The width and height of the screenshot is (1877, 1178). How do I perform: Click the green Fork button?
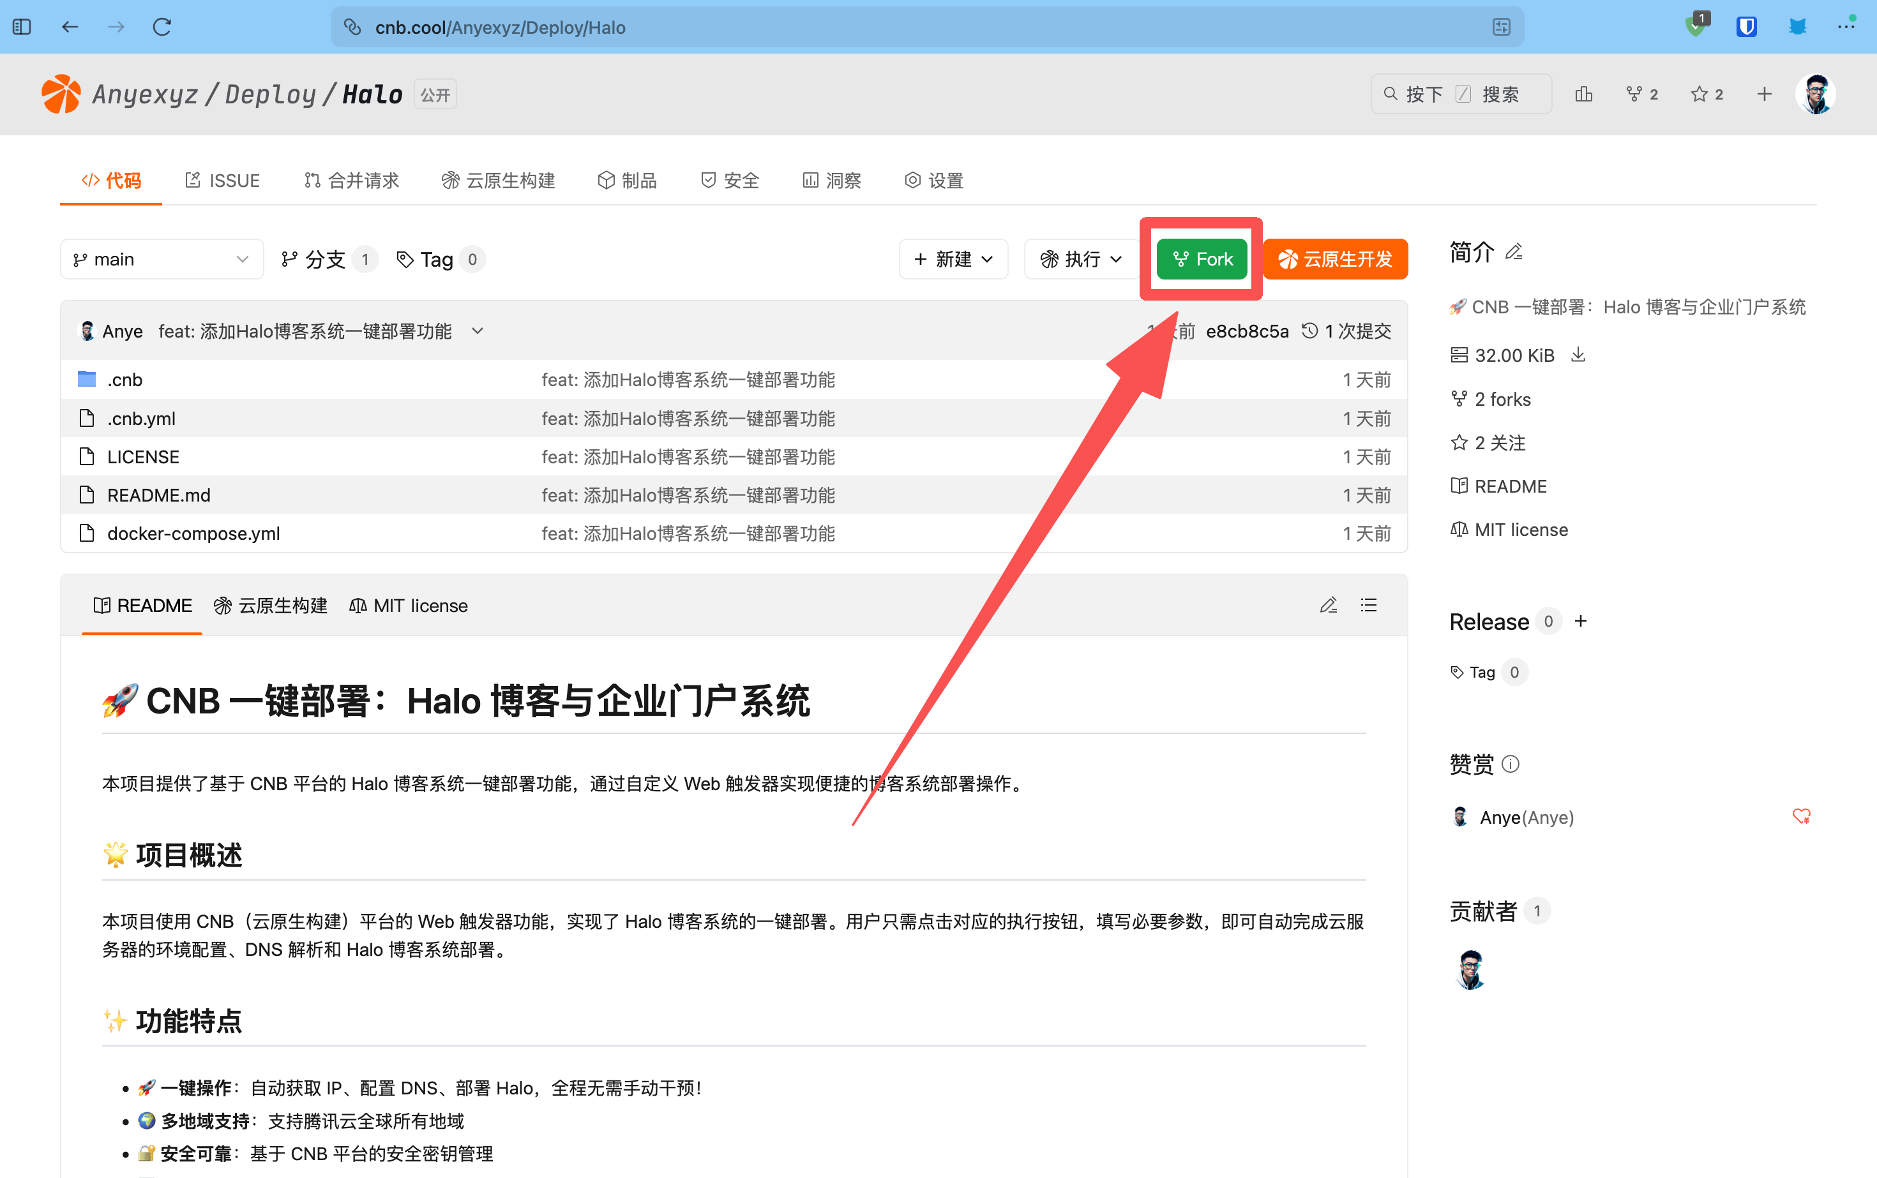[x=1201, y=260]
